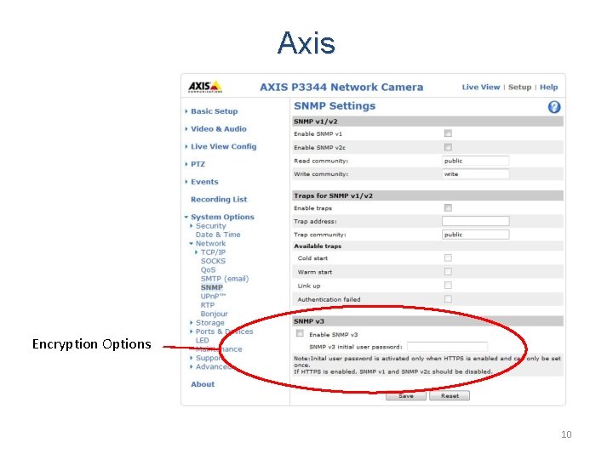
Task: Open Recording List
Action: (219, 199)
